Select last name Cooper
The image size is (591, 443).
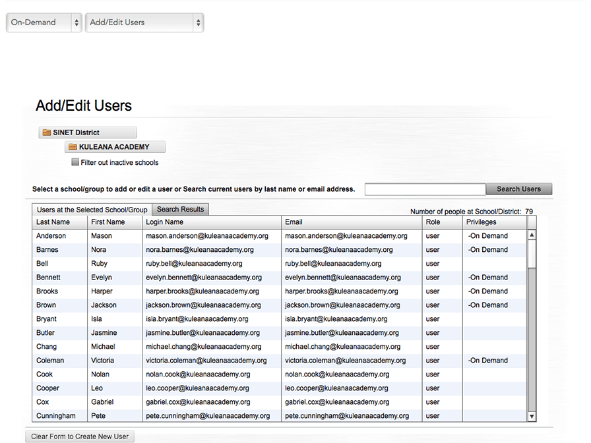coord(47,388)
